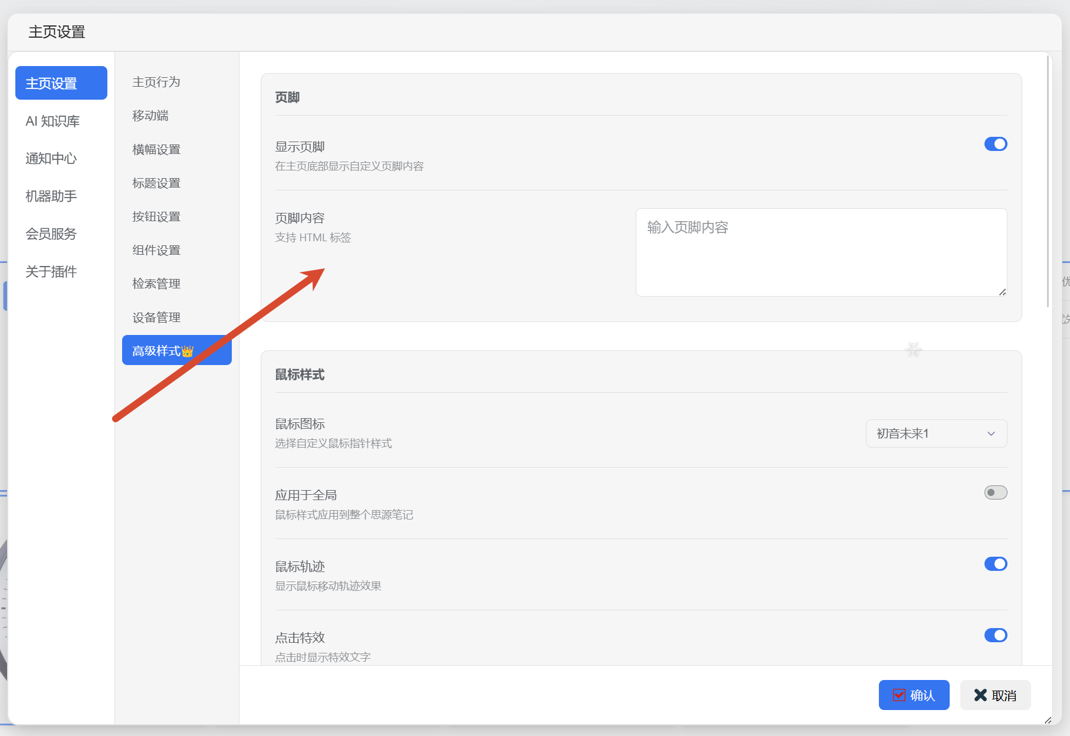Image resolution: width=1070 pixels, height=736 pixels.
Task: Click the 支持 HTML 标签 hint text
Action: [x=313, y=238]
